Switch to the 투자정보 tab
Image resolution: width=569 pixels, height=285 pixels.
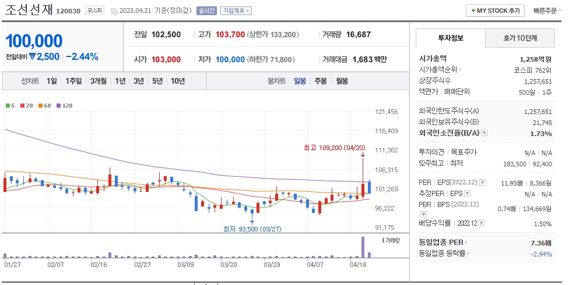(x=450, y=38)
